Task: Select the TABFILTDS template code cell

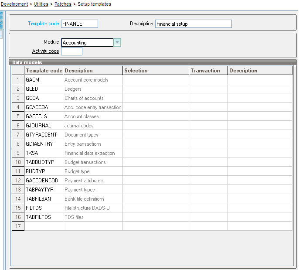Action: point(44,217)
